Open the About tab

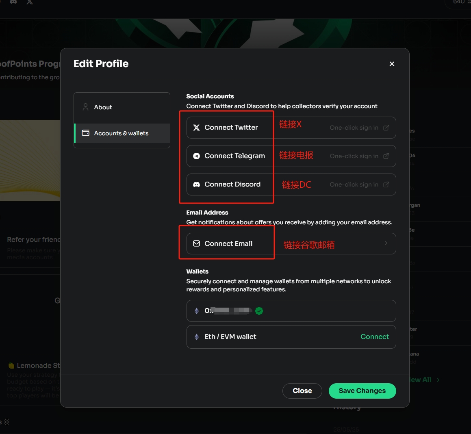tap(103, 107)
